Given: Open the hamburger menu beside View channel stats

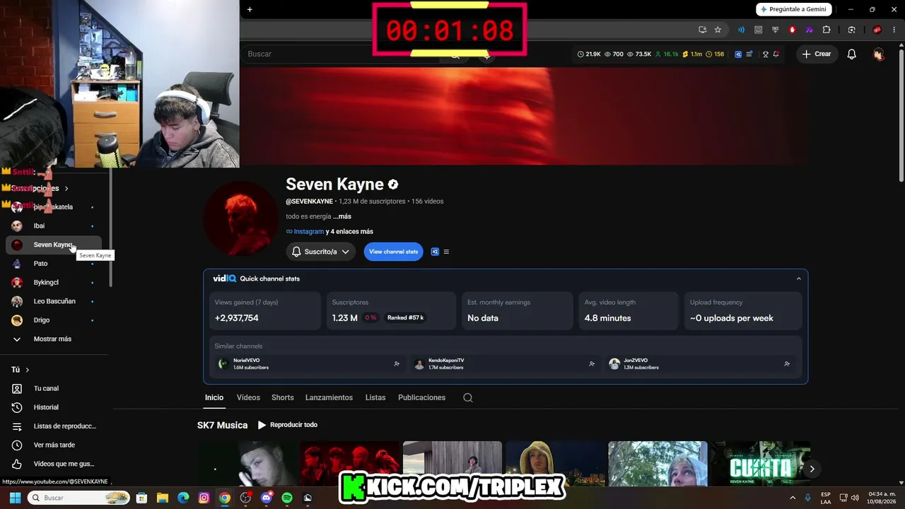Looking at the screenshot, I should coord(446,252).
